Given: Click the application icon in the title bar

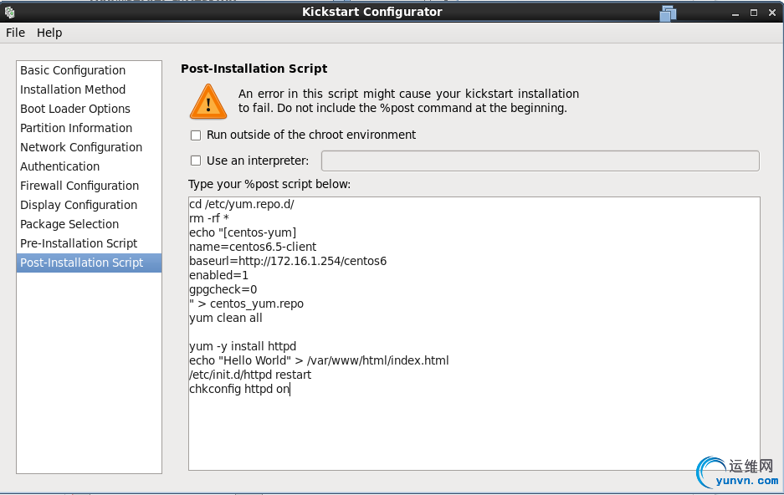Looking at the screenshot, I should pyautogui.click(x=10, y=13).
